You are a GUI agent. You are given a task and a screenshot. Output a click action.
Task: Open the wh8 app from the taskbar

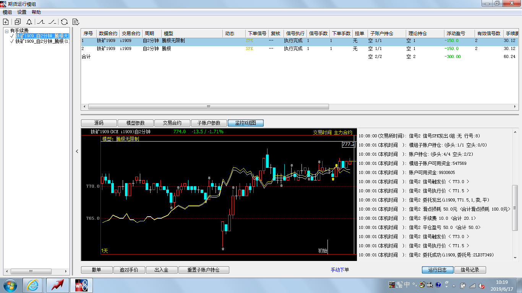(81, 285)
